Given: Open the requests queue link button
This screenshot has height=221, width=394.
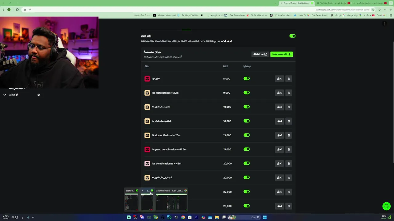Looking at the screenshot, I should point(260,54).
